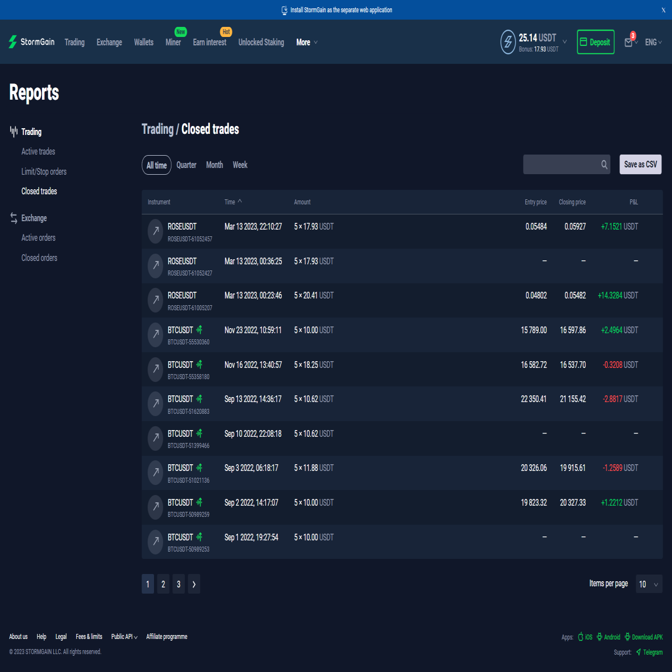This screenshot has height=672, width=672.
Task: Open arrow icon for BTCUSDT-55358180 trade
Action: coord(155,370)
